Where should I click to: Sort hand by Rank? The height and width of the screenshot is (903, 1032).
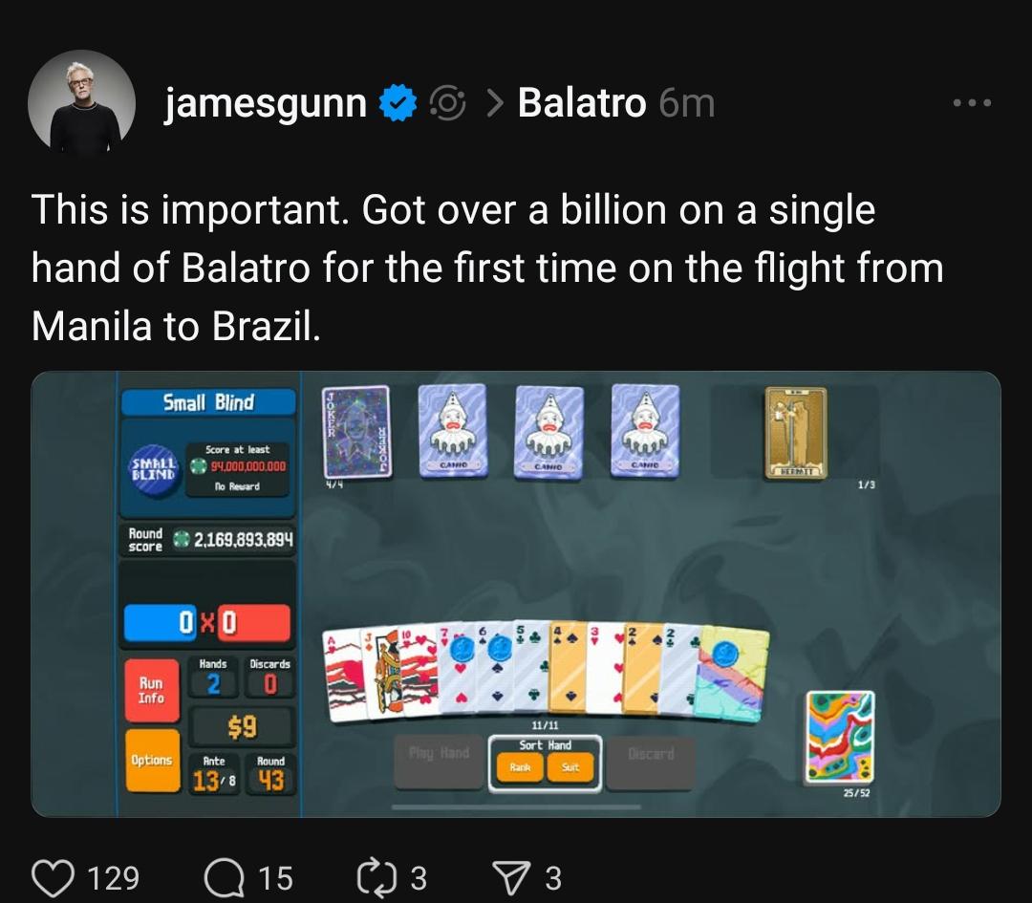(520, 767)
